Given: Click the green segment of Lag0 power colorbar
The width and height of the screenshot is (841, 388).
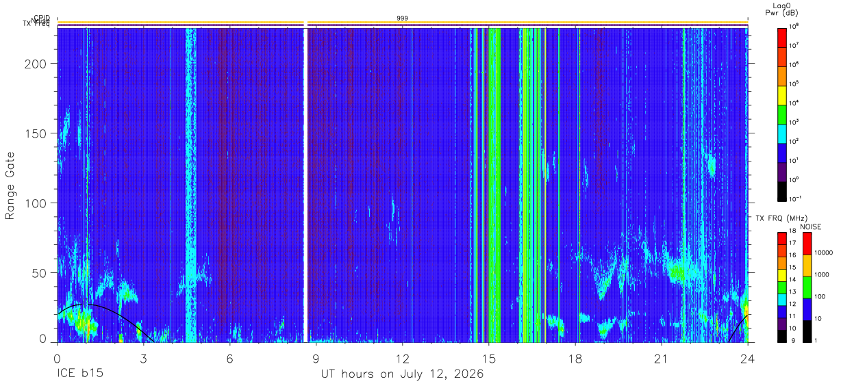Looking at the screenshot, I should [781, 114].
